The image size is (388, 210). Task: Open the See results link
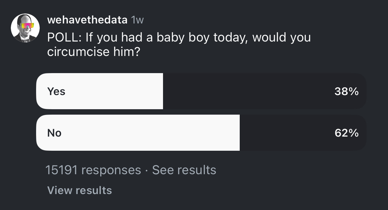pos(184,170)
